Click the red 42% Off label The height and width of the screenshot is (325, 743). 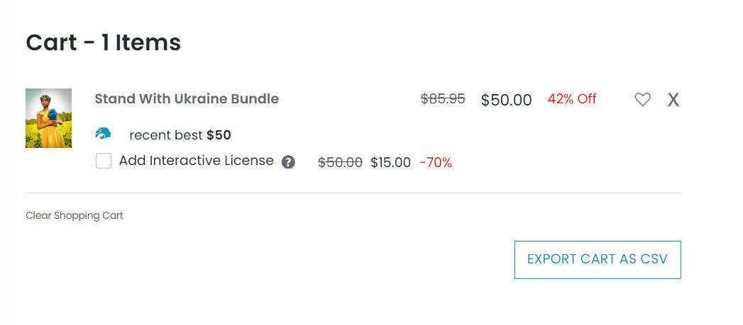pos(572,99)
